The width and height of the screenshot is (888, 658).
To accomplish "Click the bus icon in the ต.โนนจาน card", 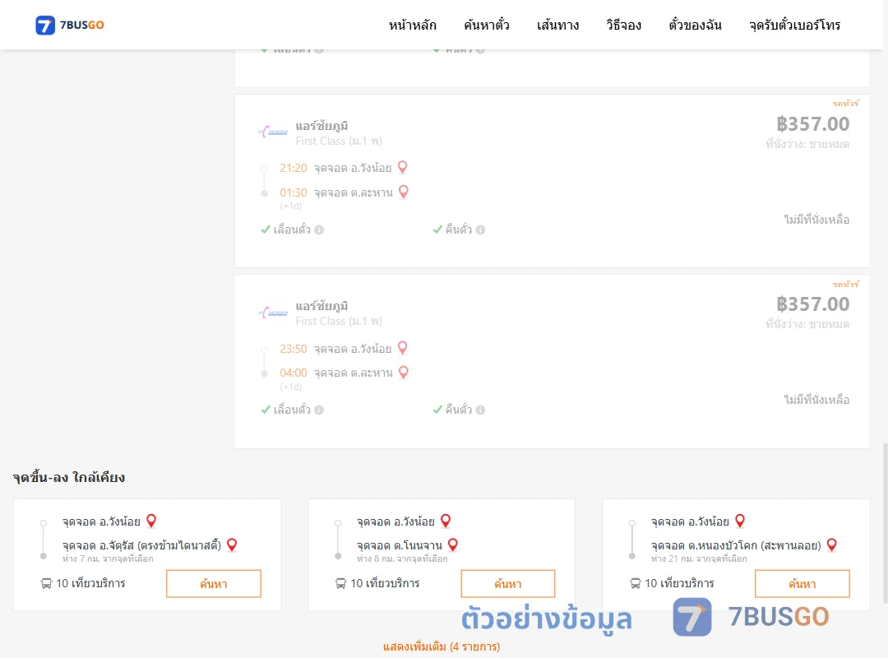I will pos(341,583).
